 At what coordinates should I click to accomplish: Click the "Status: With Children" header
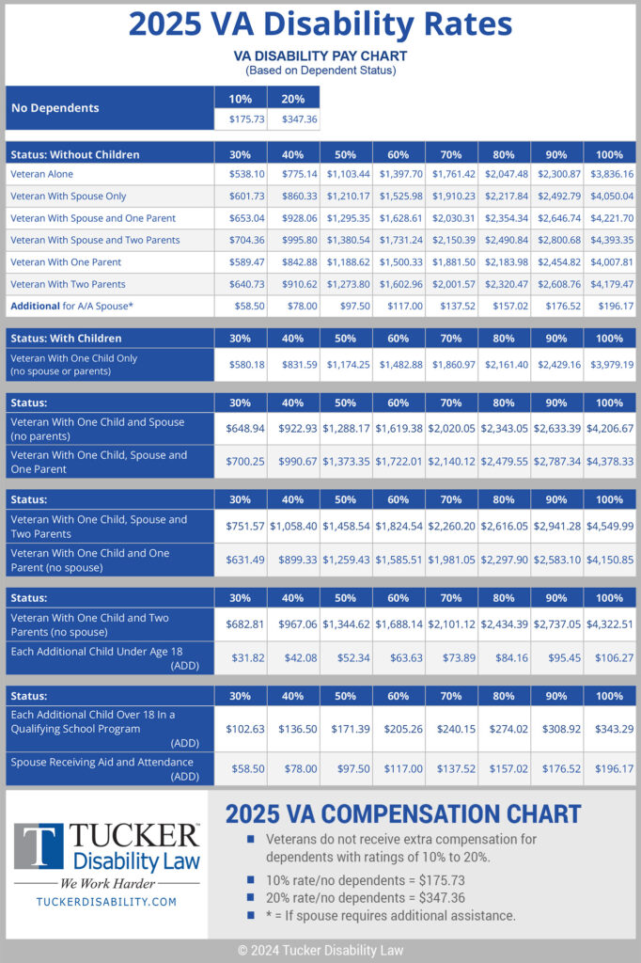(x=66, y=338)
